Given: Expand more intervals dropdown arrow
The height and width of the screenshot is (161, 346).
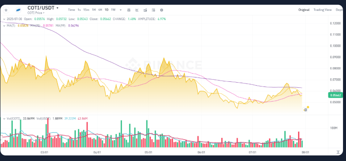Looking at the screenshot, I should coord(121,10).
